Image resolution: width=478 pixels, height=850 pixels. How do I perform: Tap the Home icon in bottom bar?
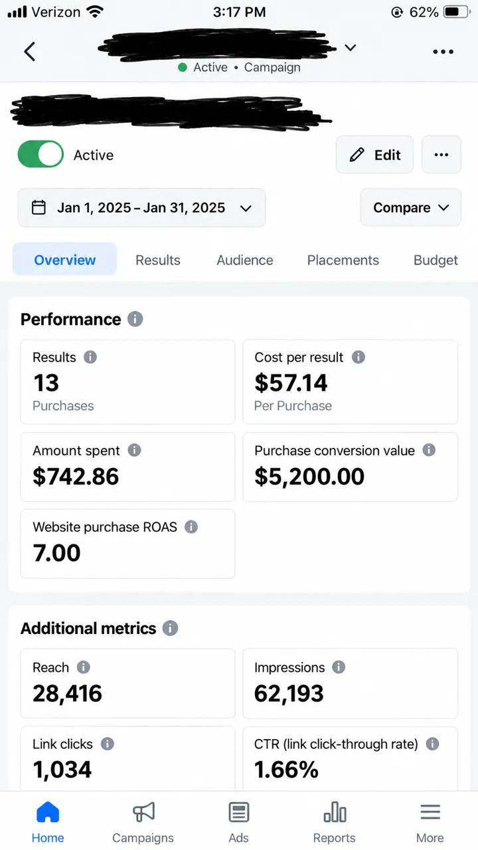tap(48, 812)
